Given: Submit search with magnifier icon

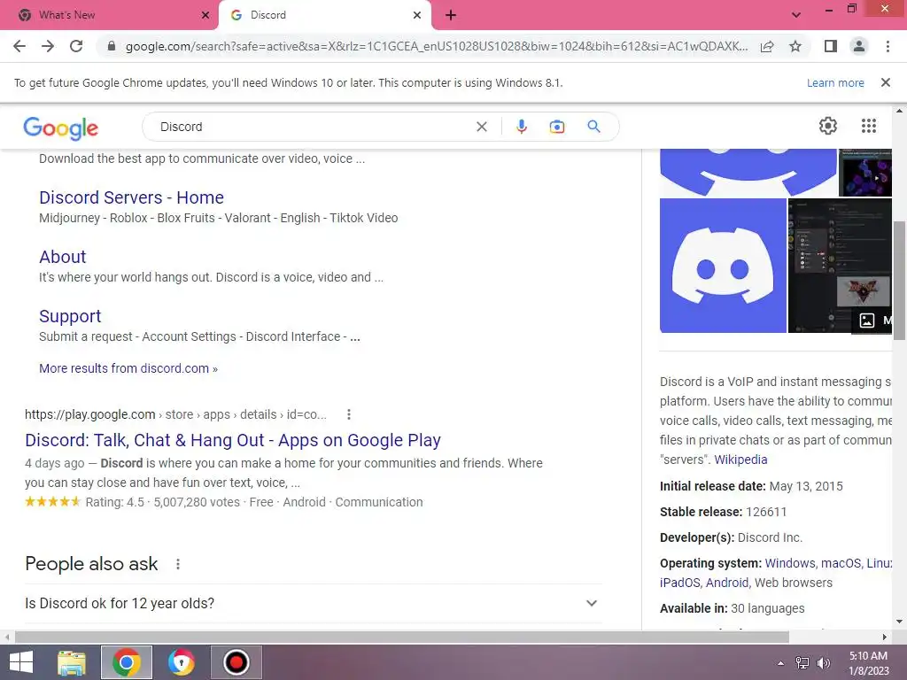Looking at the screenshot, I should point(593,127).
